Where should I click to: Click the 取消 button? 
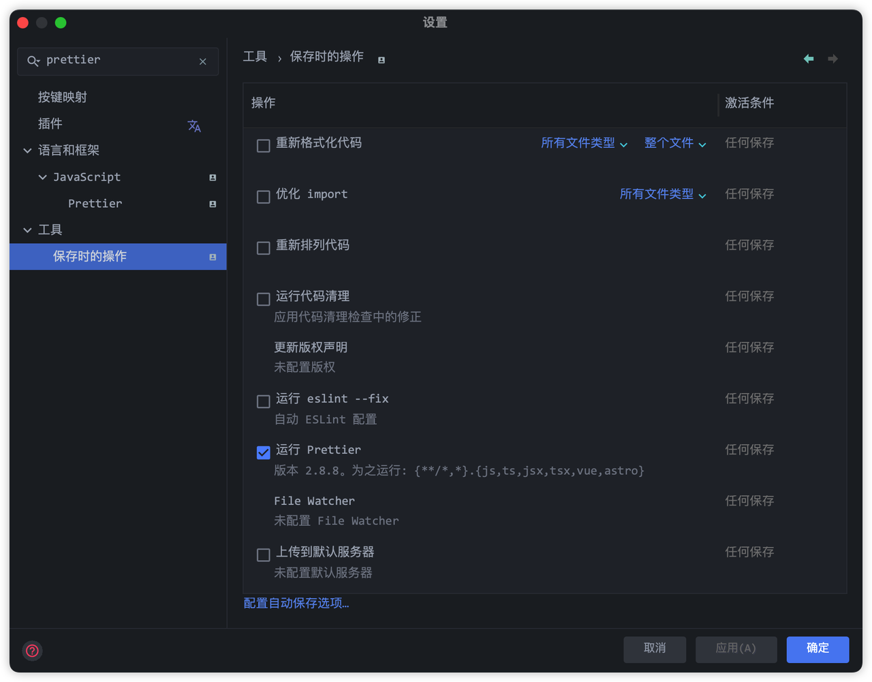tap(655, 649)
